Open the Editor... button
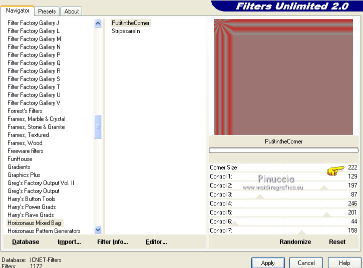Viewport: 363px width, 268px height. [x=156, y=242]
